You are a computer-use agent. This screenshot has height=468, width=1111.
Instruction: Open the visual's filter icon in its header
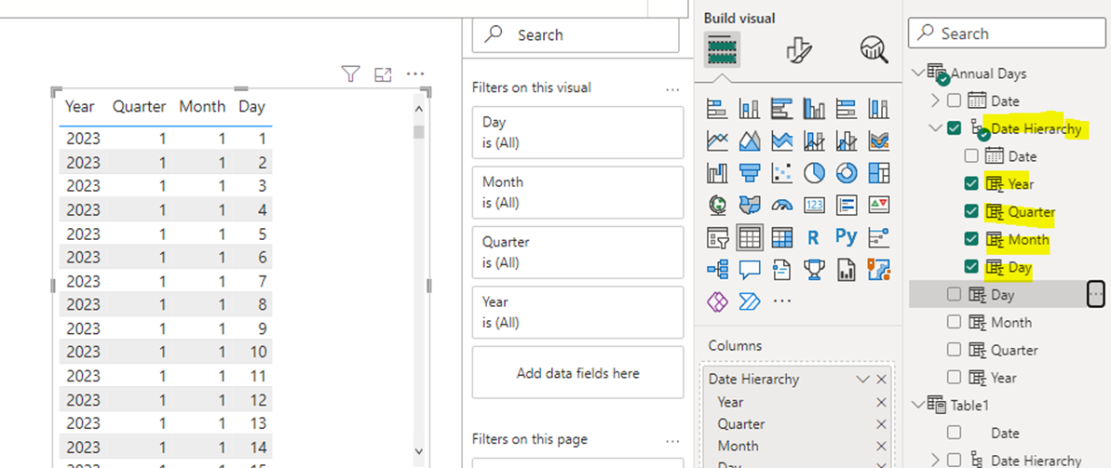351,74
